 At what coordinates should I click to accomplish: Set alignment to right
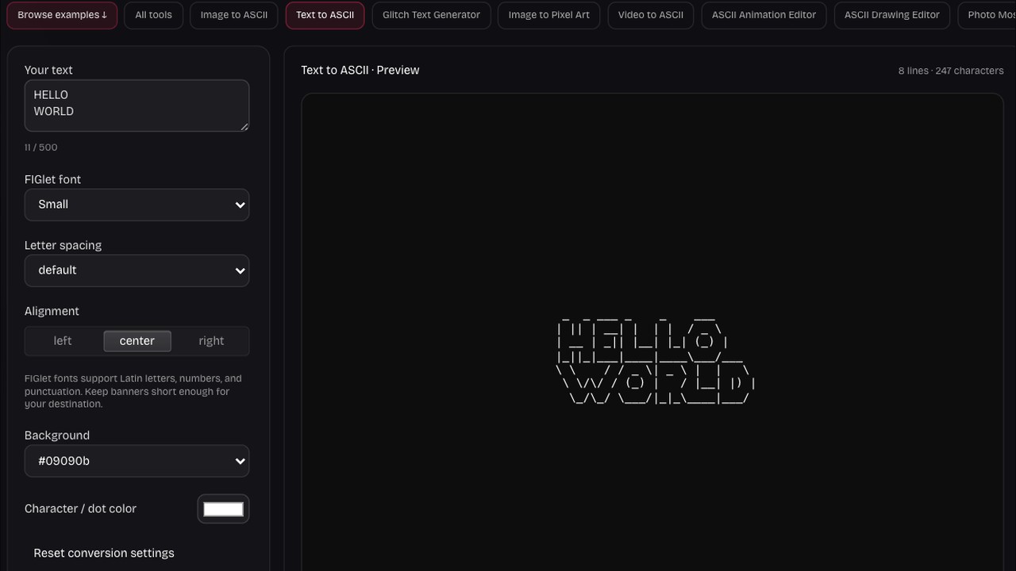click(x=211, y=341)
